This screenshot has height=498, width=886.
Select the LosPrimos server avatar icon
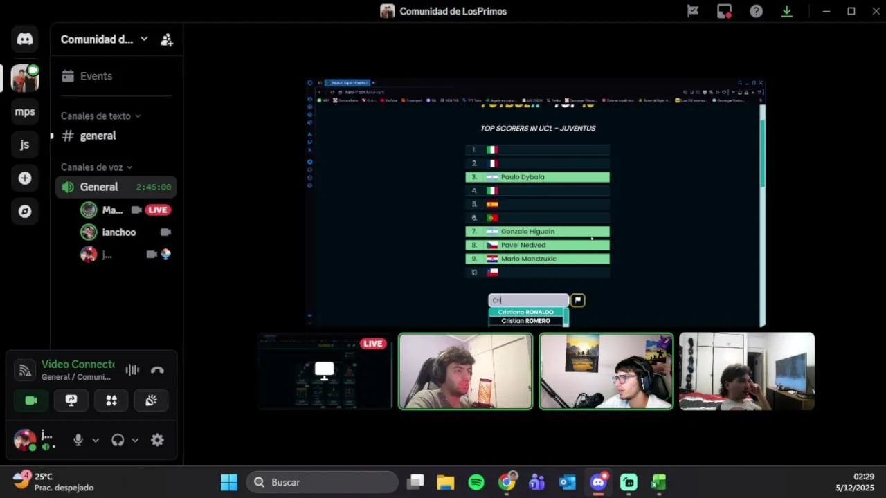[25, 78]
